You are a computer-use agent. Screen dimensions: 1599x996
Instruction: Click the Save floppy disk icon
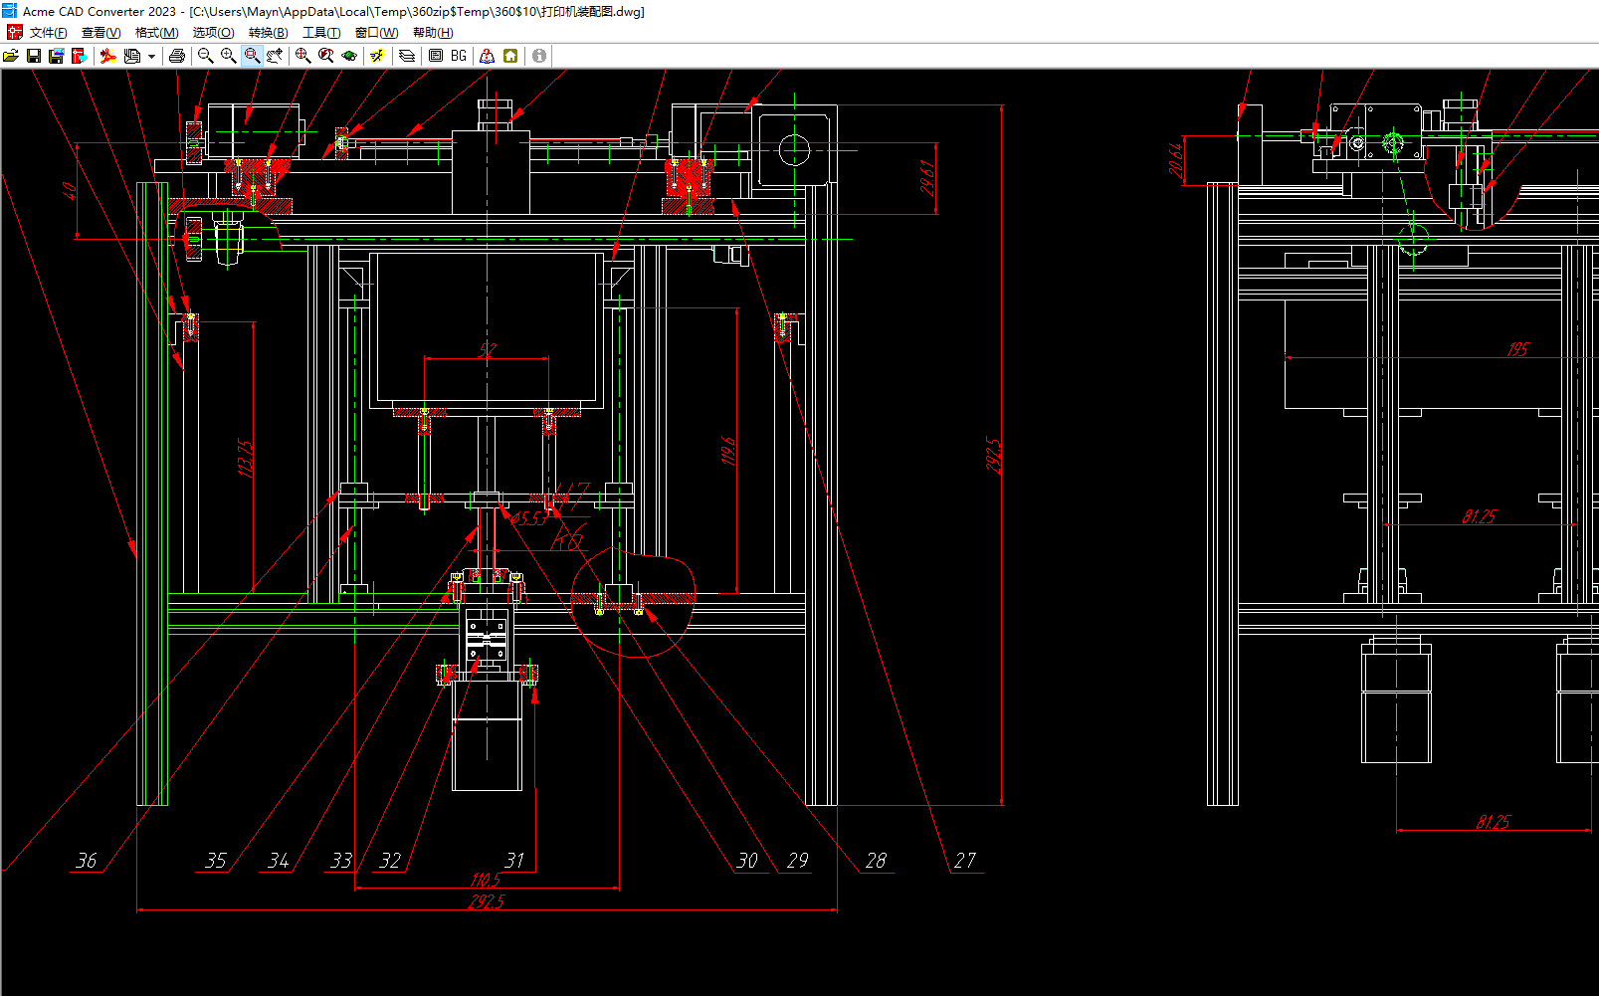(x=34, y=56)
